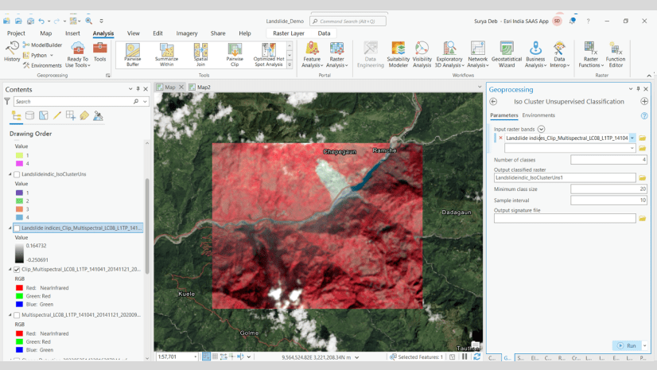Viewport: 657px width, 370px height.
Task: Launch the Geostatistical Wizard
Action: [x=507, y=54]
